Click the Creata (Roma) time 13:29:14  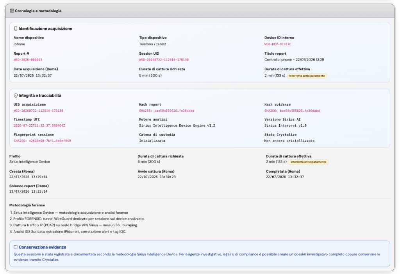(x=39, y=177)
